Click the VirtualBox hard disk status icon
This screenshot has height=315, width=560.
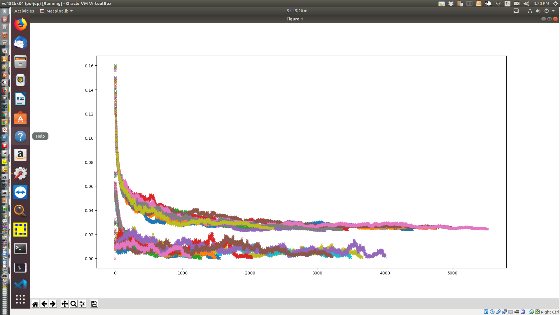point(486,312)
